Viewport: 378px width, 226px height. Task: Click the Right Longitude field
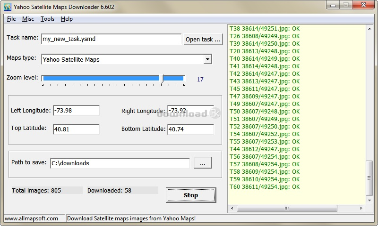(191, 111)
